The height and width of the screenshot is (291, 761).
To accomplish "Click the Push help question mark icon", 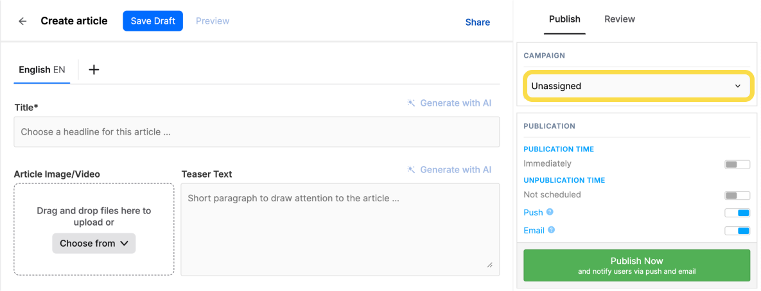I will 550,212.
